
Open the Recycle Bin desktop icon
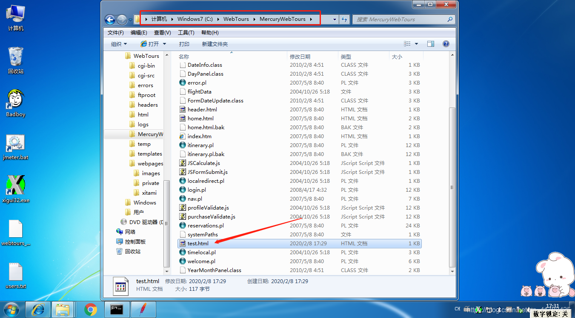[16, 60]
